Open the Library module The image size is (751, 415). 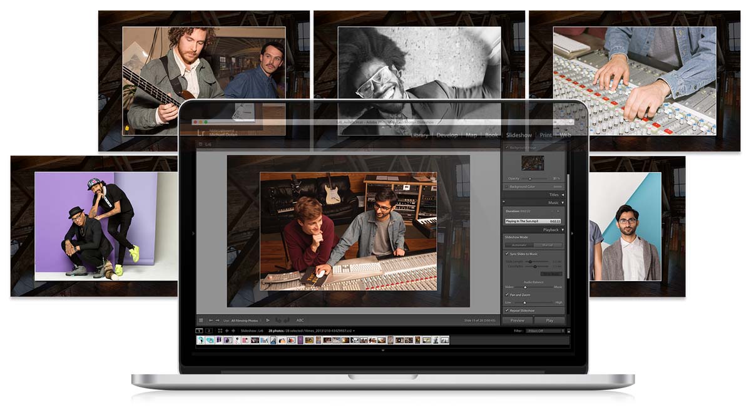tap(419, 135)
